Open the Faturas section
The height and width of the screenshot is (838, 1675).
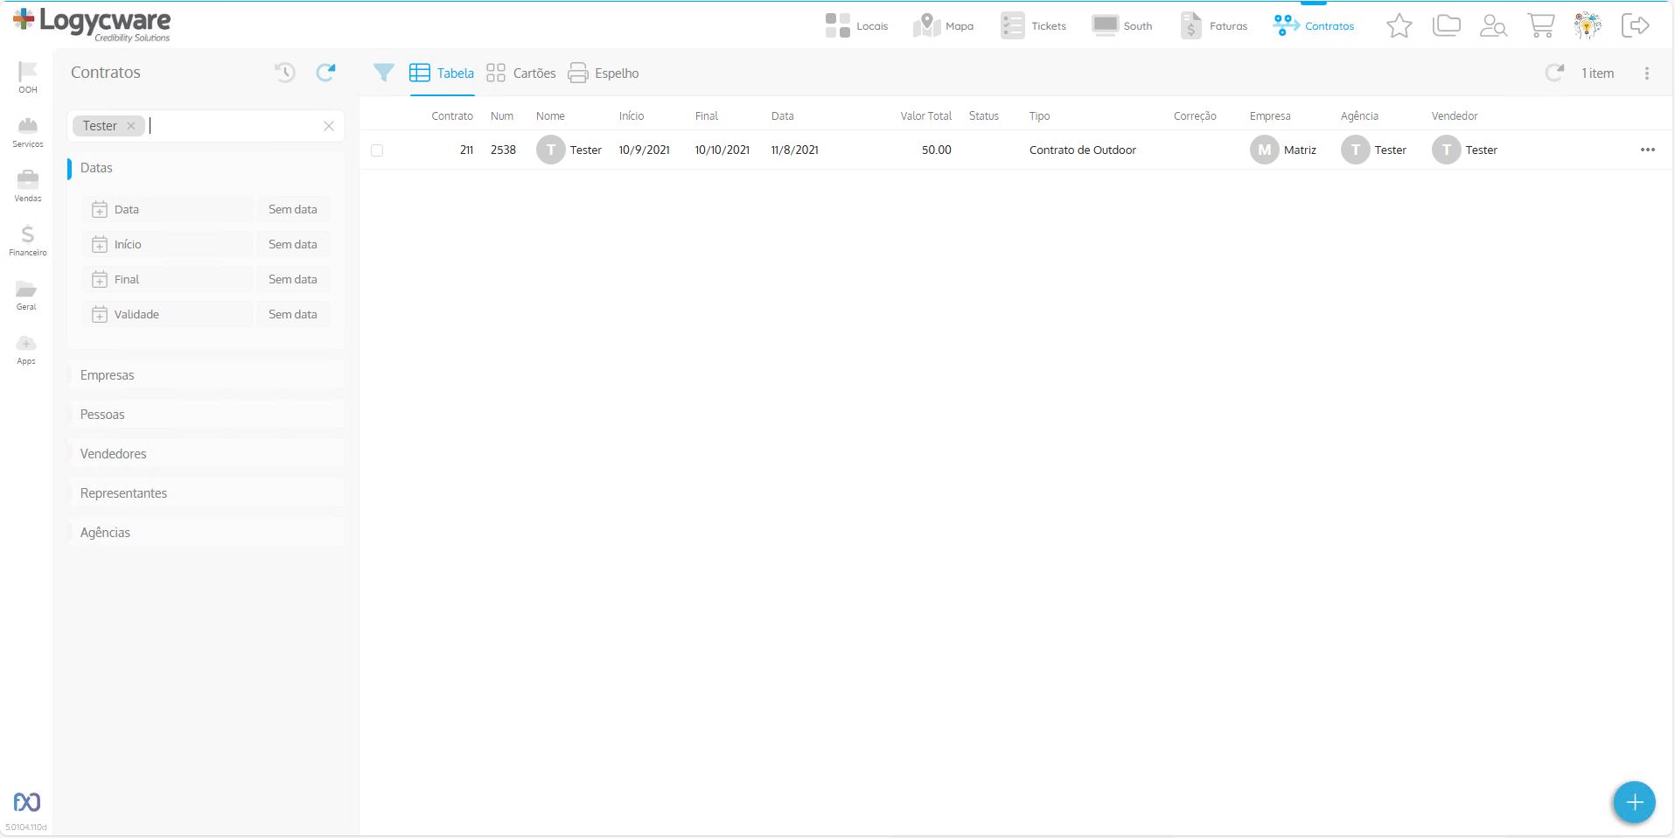(1214, 25)
